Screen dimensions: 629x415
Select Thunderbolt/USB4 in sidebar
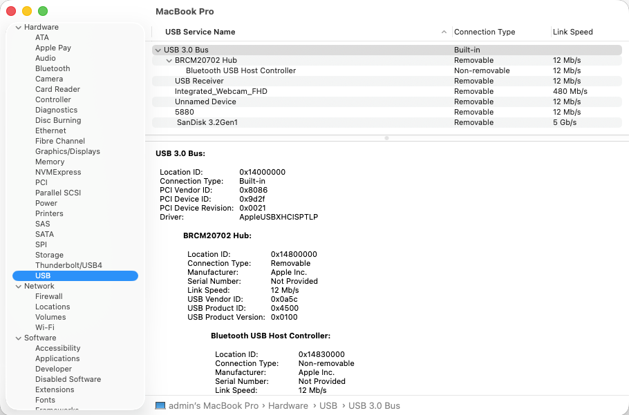pos(68,266)
